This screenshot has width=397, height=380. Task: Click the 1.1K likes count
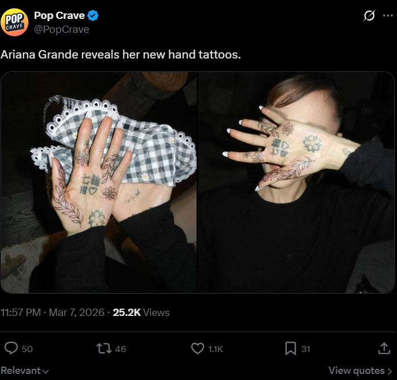[215, 349]
